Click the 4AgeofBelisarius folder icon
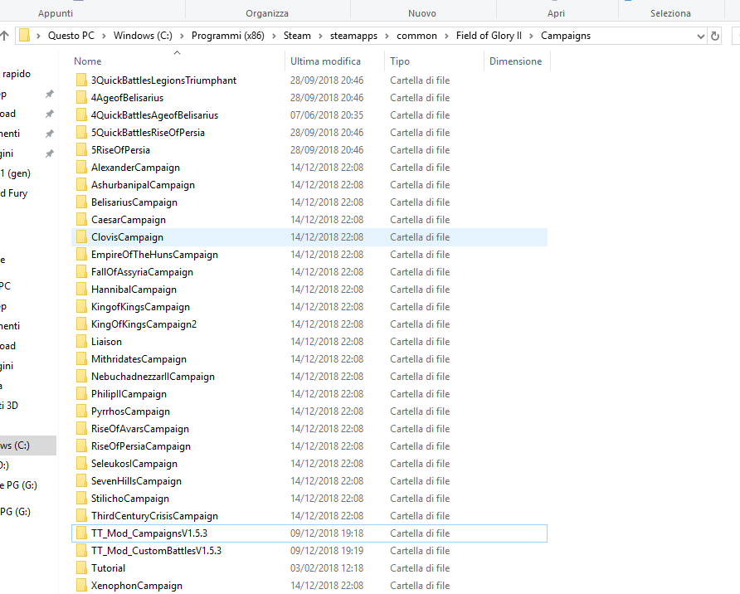740x594 pixels. 81,98
